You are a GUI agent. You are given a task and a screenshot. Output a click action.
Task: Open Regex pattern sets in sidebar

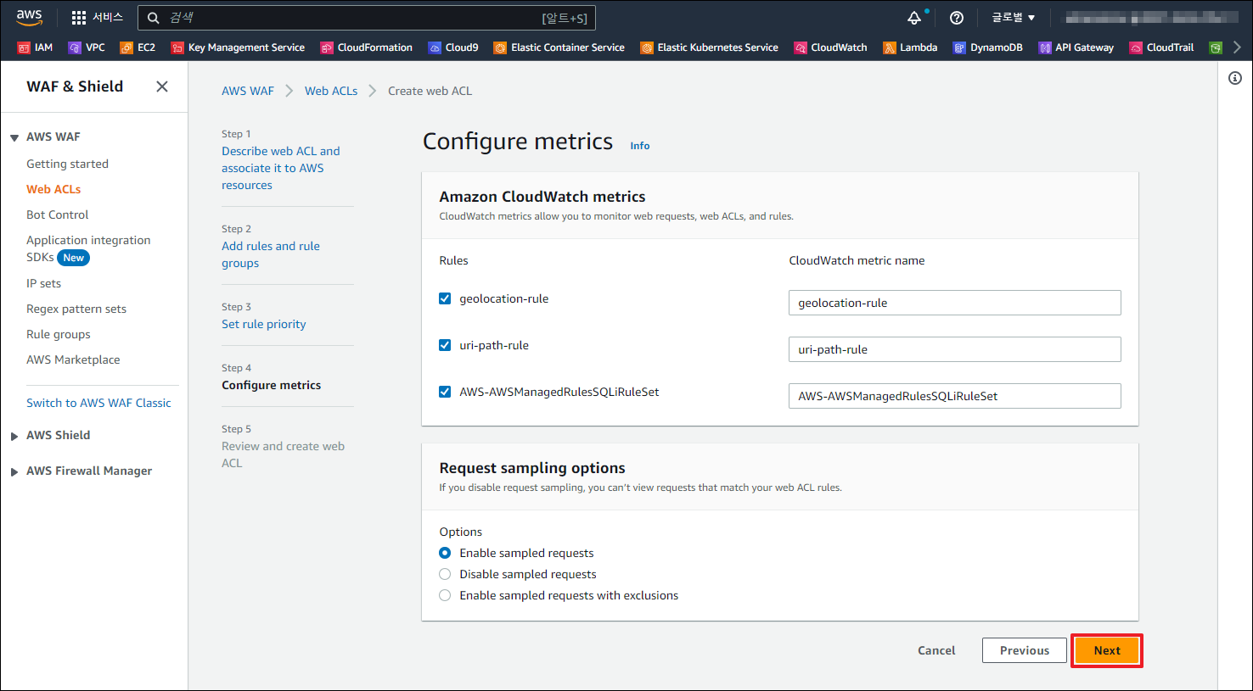[76, 309]
